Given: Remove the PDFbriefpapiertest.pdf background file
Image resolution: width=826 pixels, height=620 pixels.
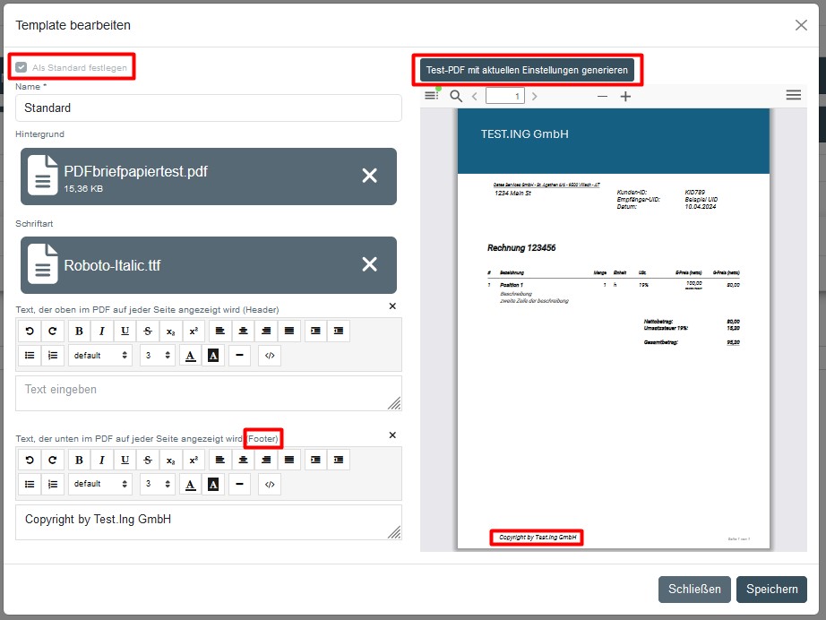Looking at the screenshot, I should coord(369,176).
